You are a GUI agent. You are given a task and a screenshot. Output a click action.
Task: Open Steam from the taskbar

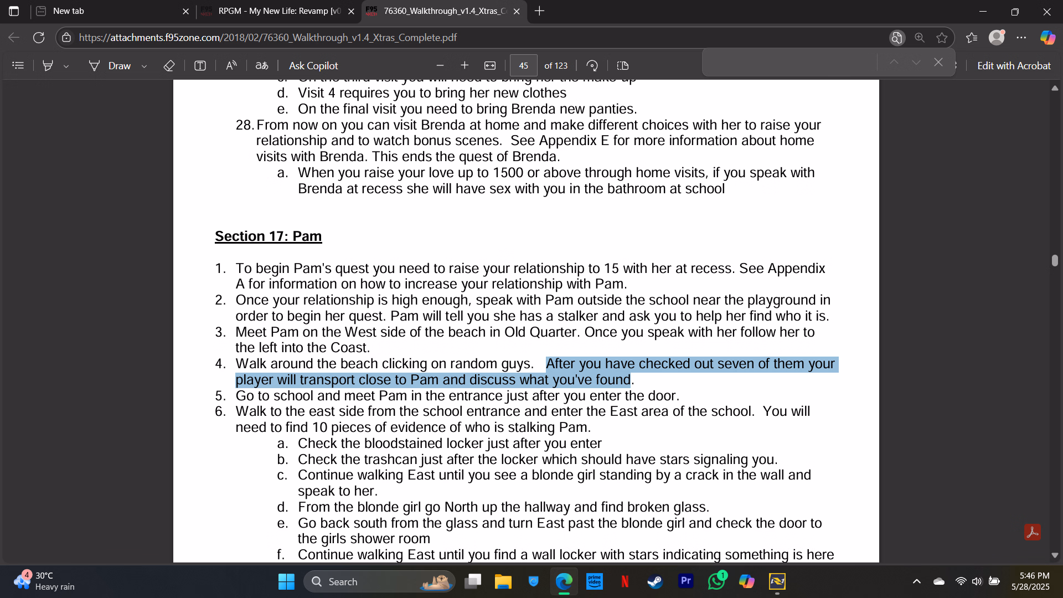656,581
